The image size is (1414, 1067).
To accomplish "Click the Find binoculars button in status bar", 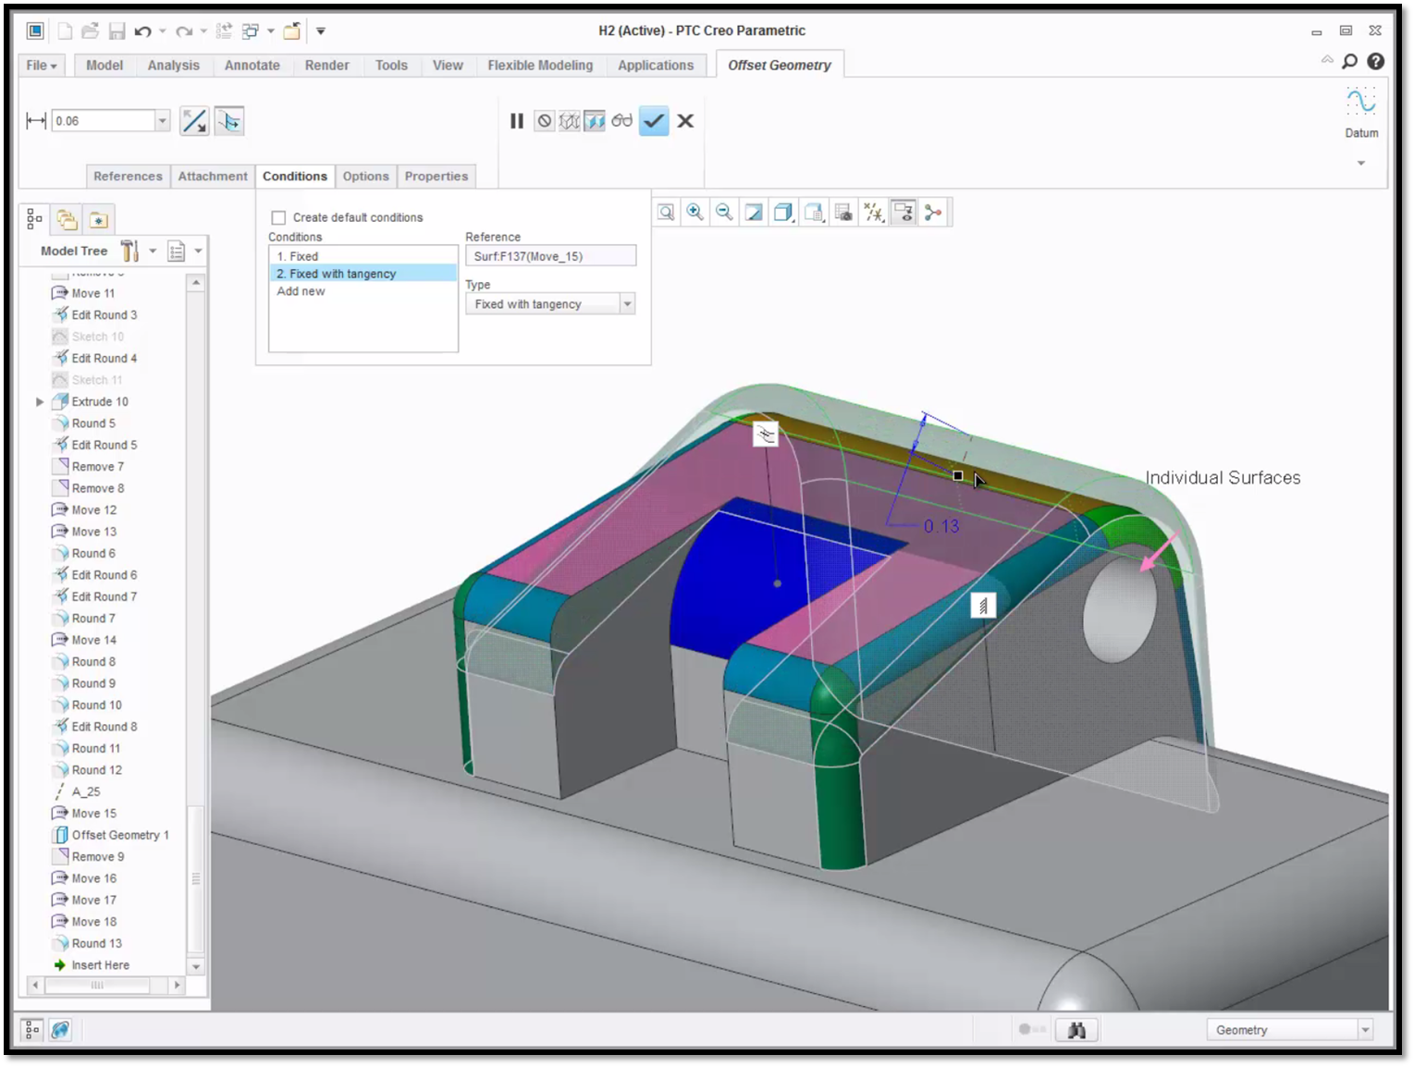I will pyautogui.click(x=1076, y=1030).
